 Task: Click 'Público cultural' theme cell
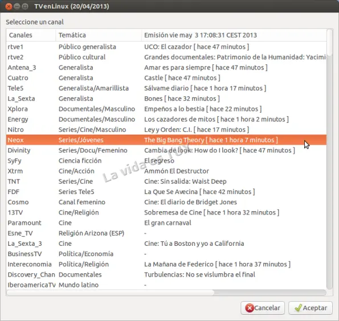point(82,57)
